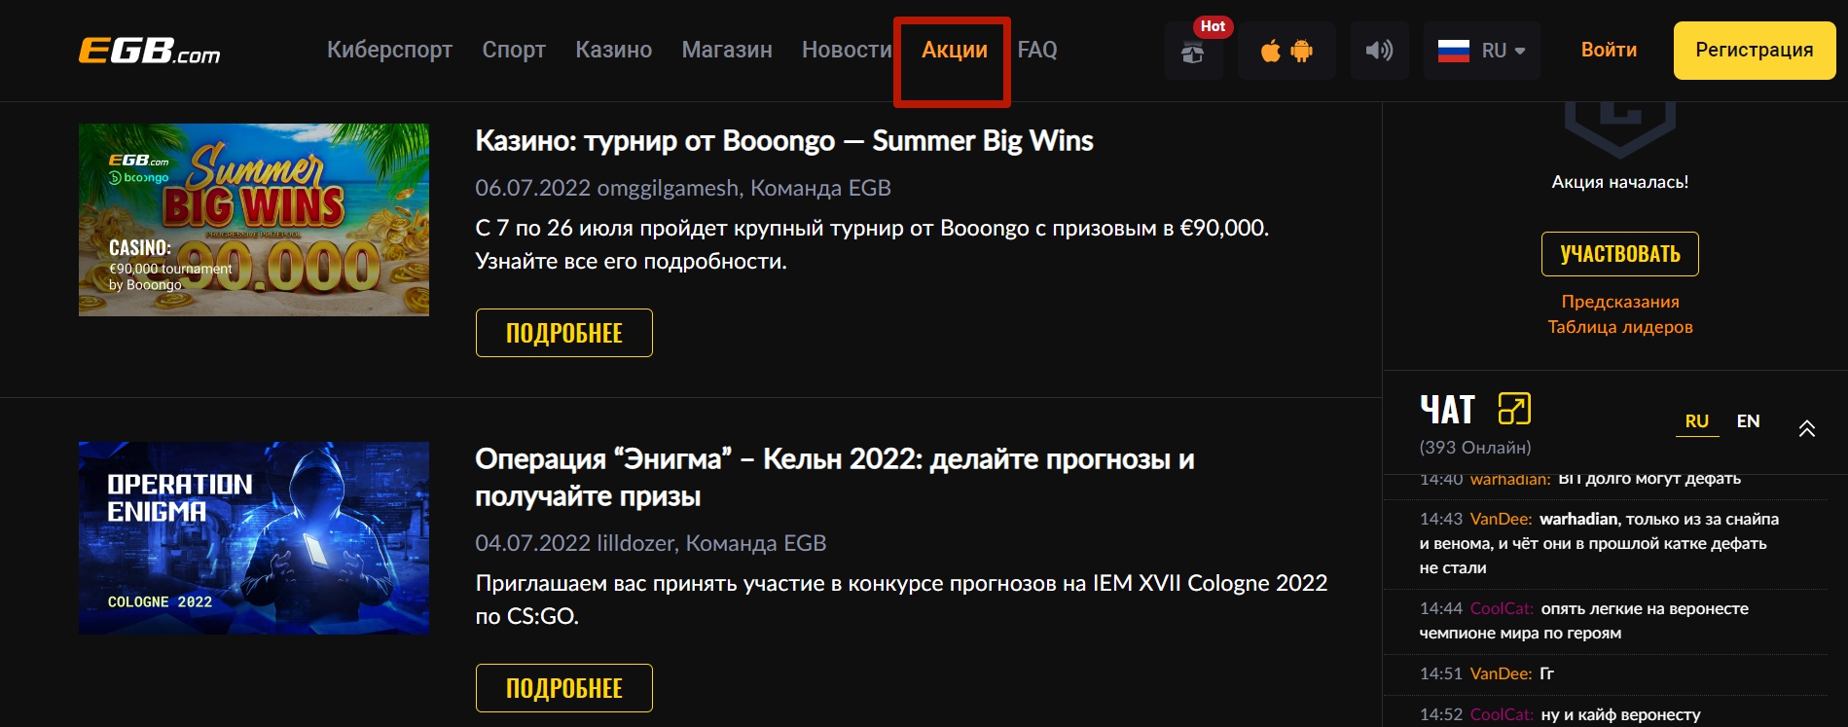This screenshot has height=727, width=1848.
Task: Mute the site sound with the speaker icon
Action: [x=1381, y=51]
